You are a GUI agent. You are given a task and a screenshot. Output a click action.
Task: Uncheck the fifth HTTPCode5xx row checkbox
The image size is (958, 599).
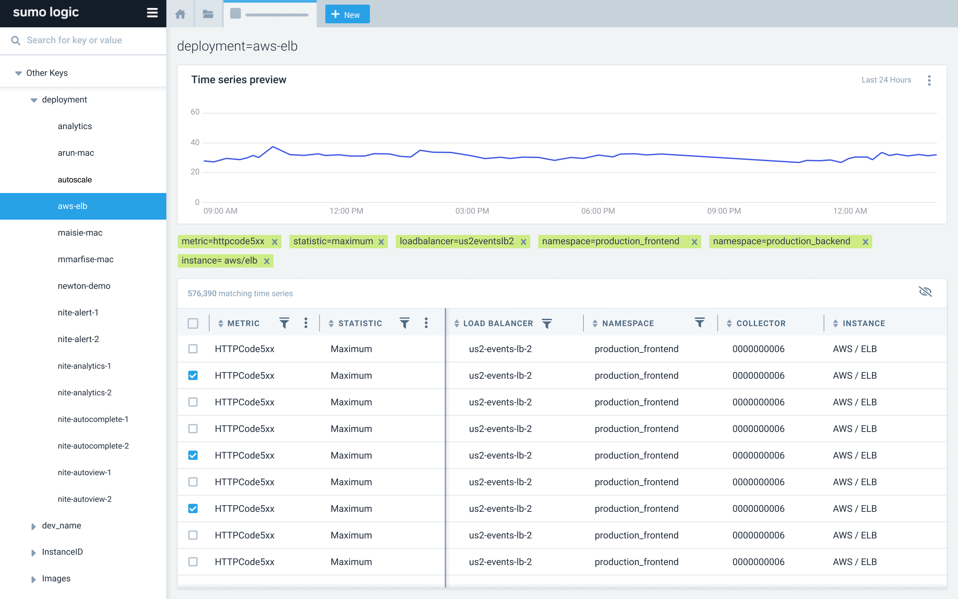point(193,455)
